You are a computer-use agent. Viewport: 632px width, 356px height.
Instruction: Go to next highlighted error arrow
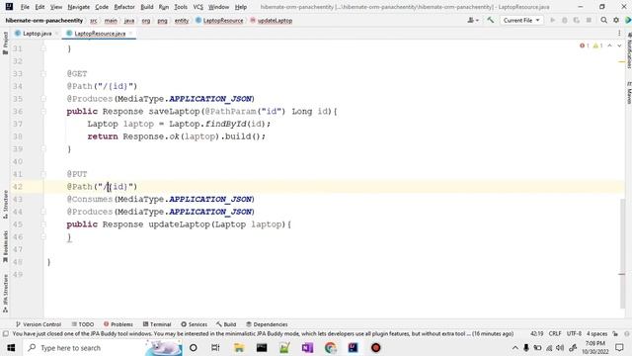pyautogui.click(x=619, y=45)
